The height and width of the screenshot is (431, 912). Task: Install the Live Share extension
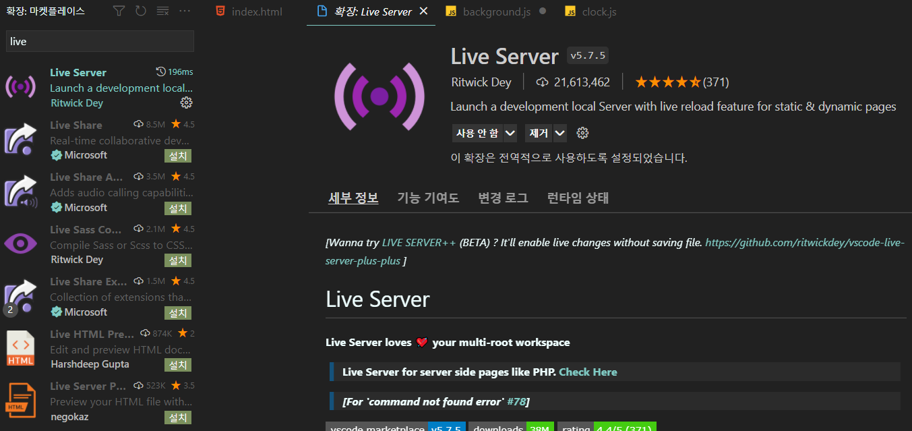point(178,156)
